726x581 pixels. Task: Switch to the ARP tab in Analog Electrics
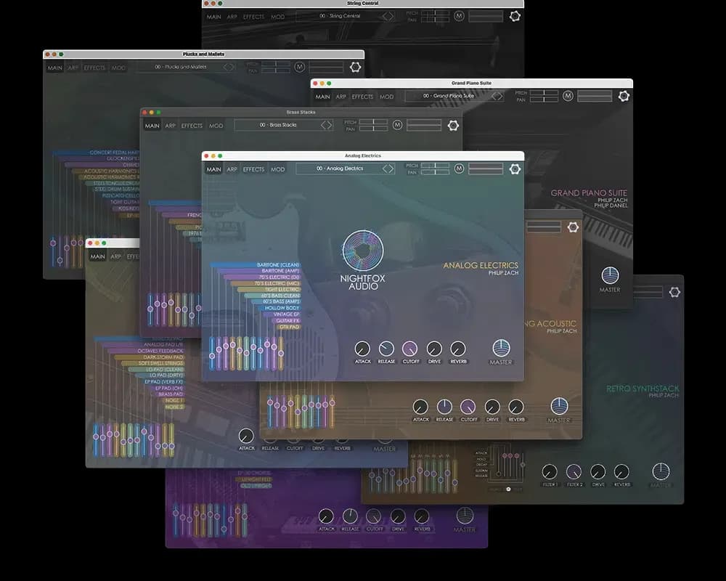pyautogui.click(x=232, y=168)
